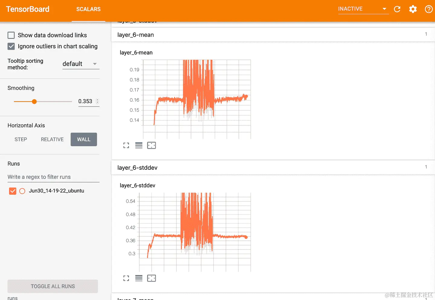This screenshot has height=300, width=435.
Task: Adjust smoothing value with stepper arrows
Action: 97,101
